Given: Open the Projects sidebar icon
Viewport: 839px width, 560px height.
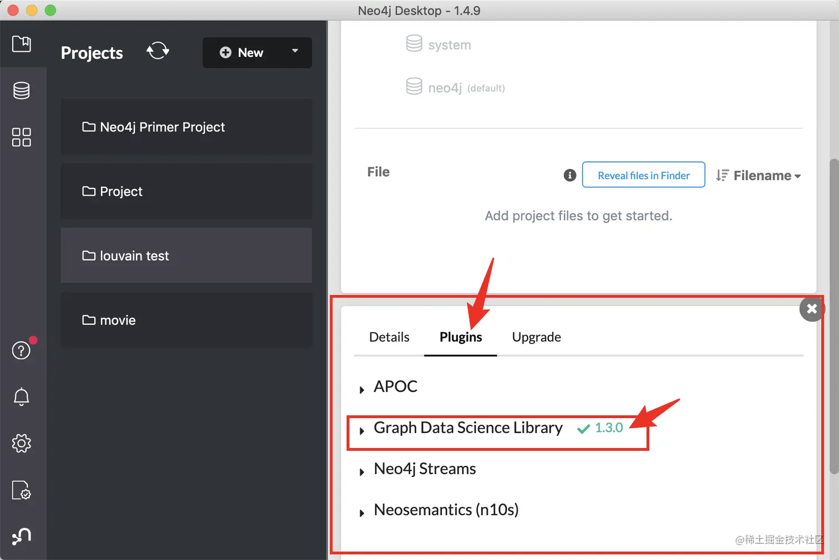Looking at the screenshot, I should (x=22, y=44).
